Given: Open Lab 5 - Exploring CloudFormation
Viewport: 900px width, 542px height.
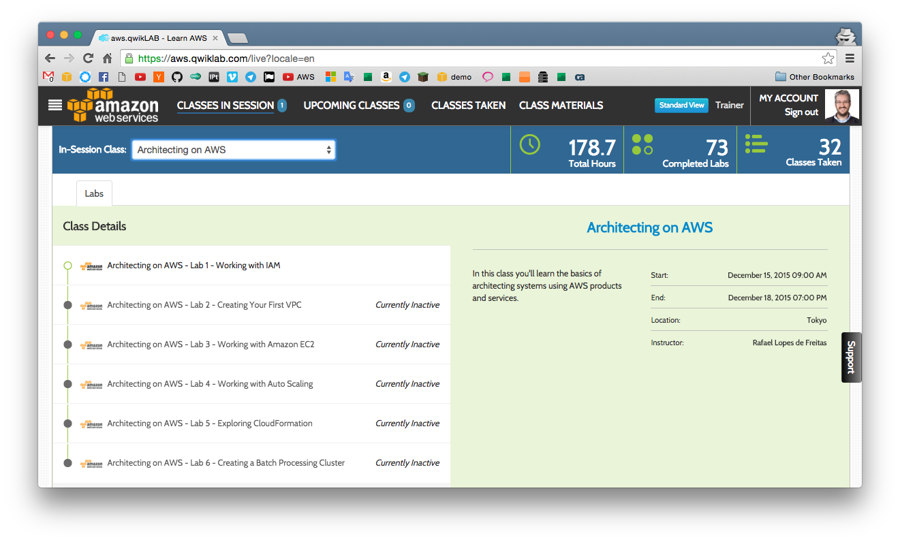Looking at the screenshot, I should tap(210, 424).
